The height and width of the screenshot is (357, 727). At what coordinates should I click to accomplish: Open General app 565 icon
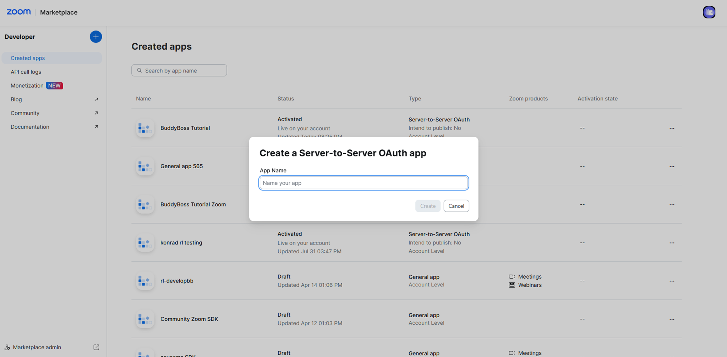(x=145, y=166)
